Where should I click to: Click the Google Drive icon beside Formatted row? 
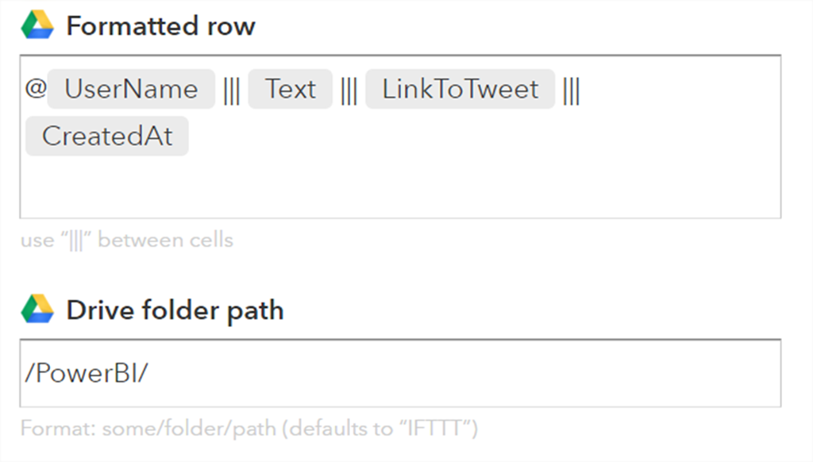click(37, 26)
